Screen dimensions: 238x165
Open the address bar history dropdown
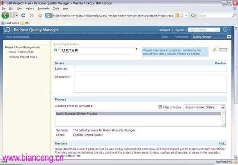coord(186,16)
